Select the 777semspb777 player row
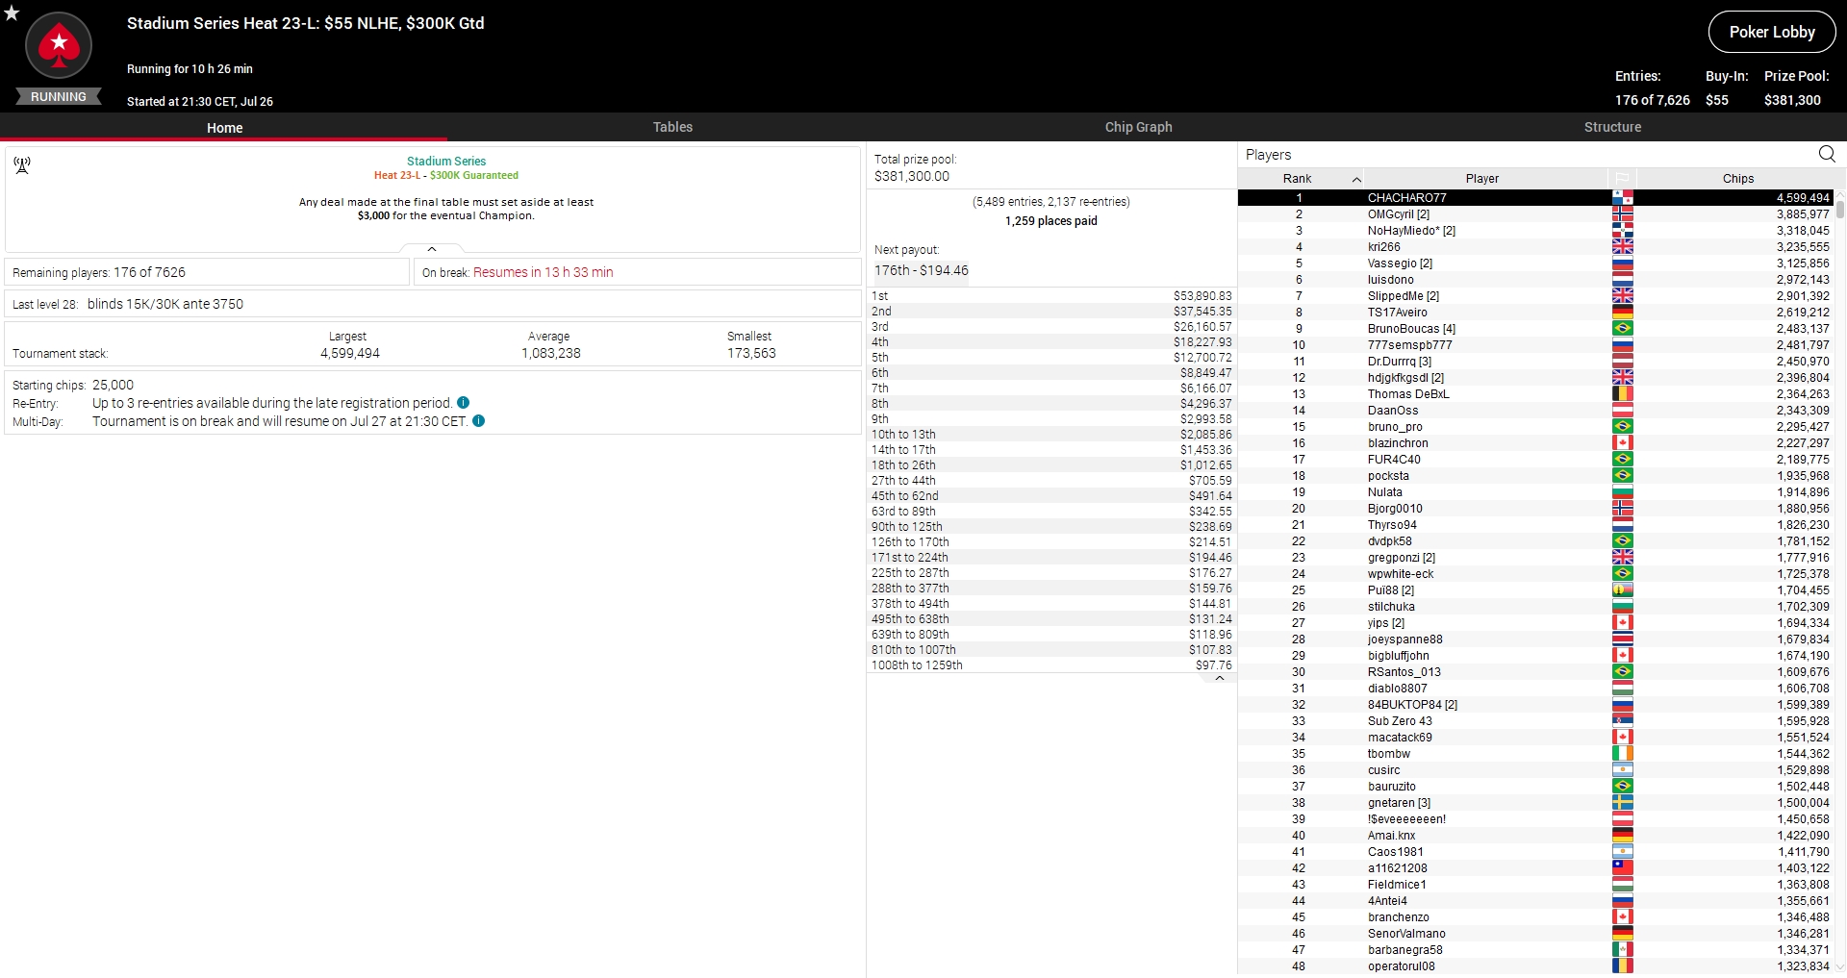1847x978 pixels. pos(1535,345)
